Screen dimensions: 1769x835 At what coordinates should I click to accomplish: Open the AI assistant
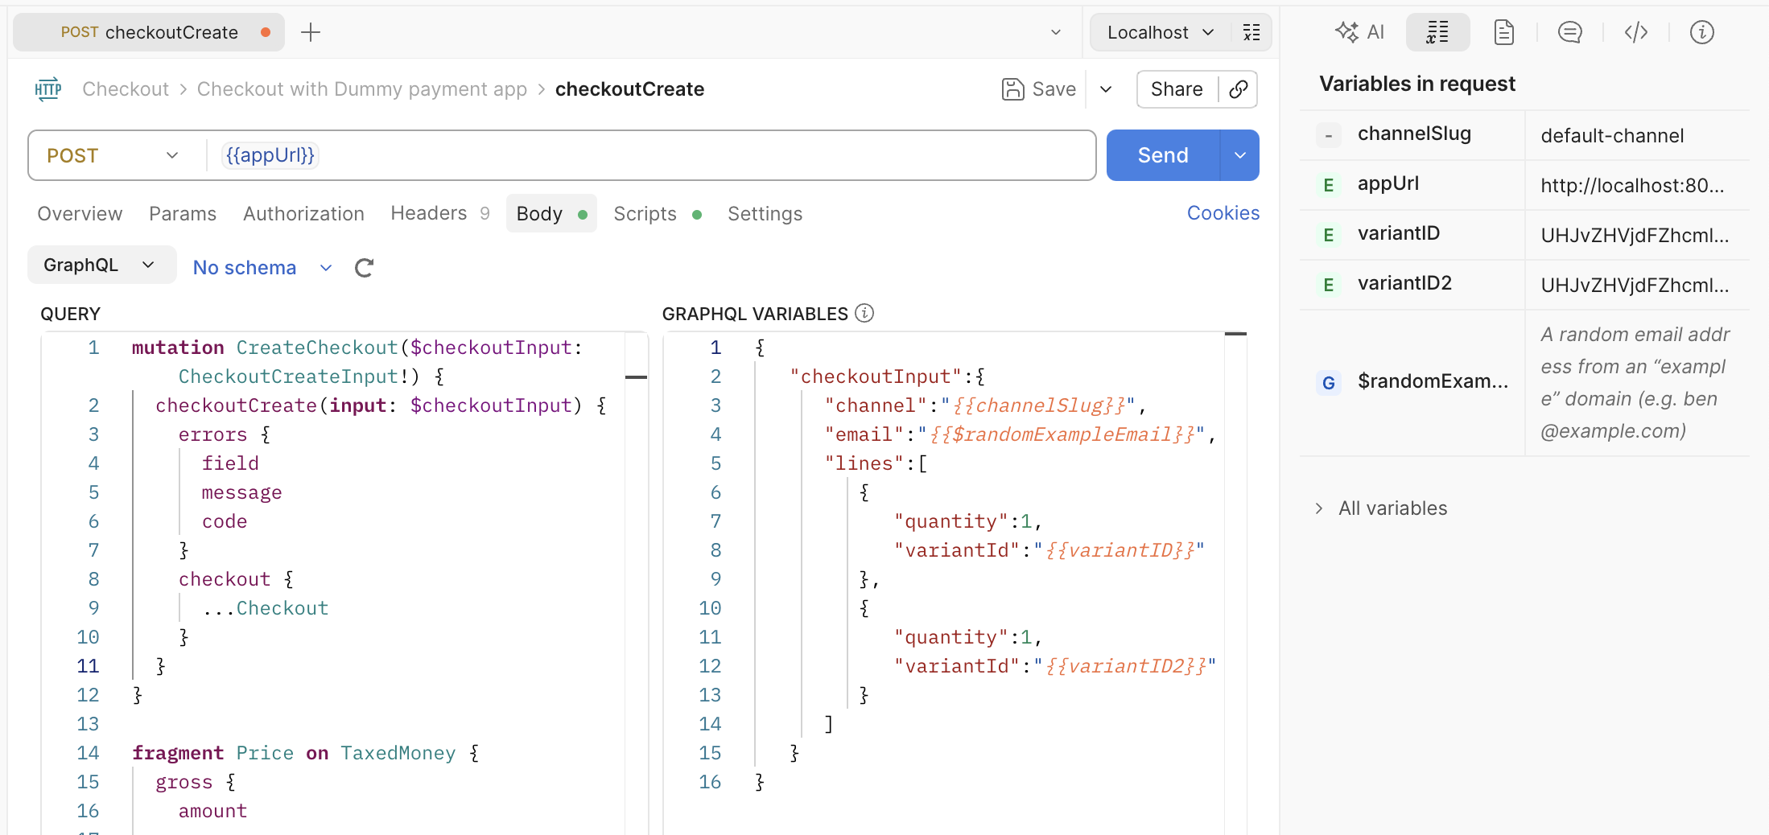(x=1360, y=32)
